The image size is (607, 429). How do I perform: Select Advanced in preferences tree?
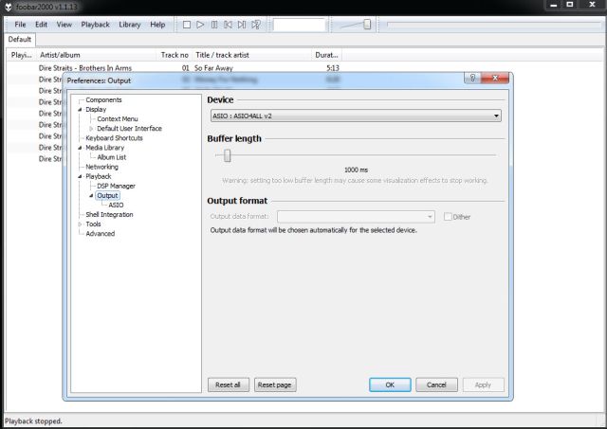coord(101,234)
